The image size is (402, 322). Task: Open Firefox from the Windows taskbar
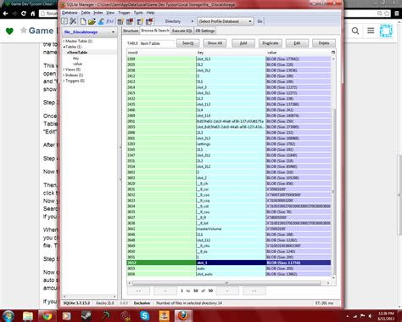(x=183, y=315)
